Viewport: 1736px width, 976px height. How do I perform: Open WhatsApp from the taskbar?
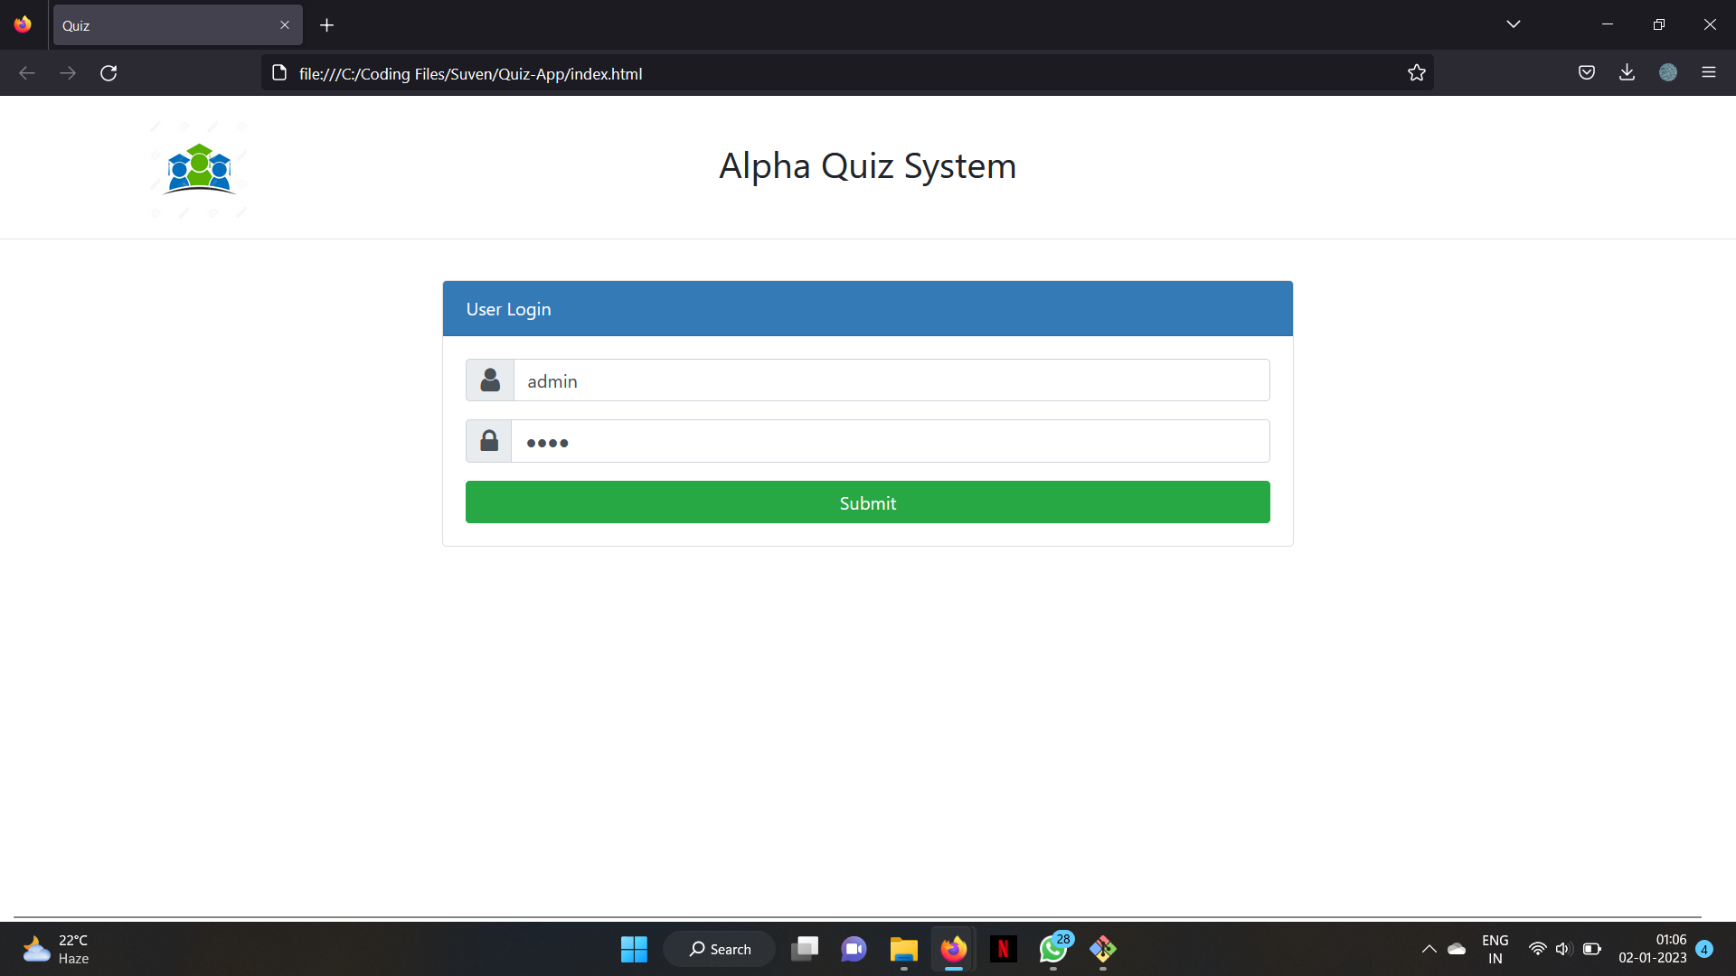(1053, 950)
